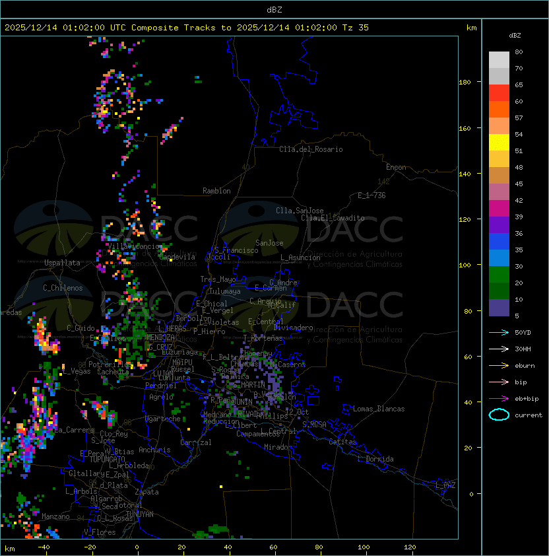
Task: Select the light gray 70-80 dBZ swatch
Action: pos(499,60)
